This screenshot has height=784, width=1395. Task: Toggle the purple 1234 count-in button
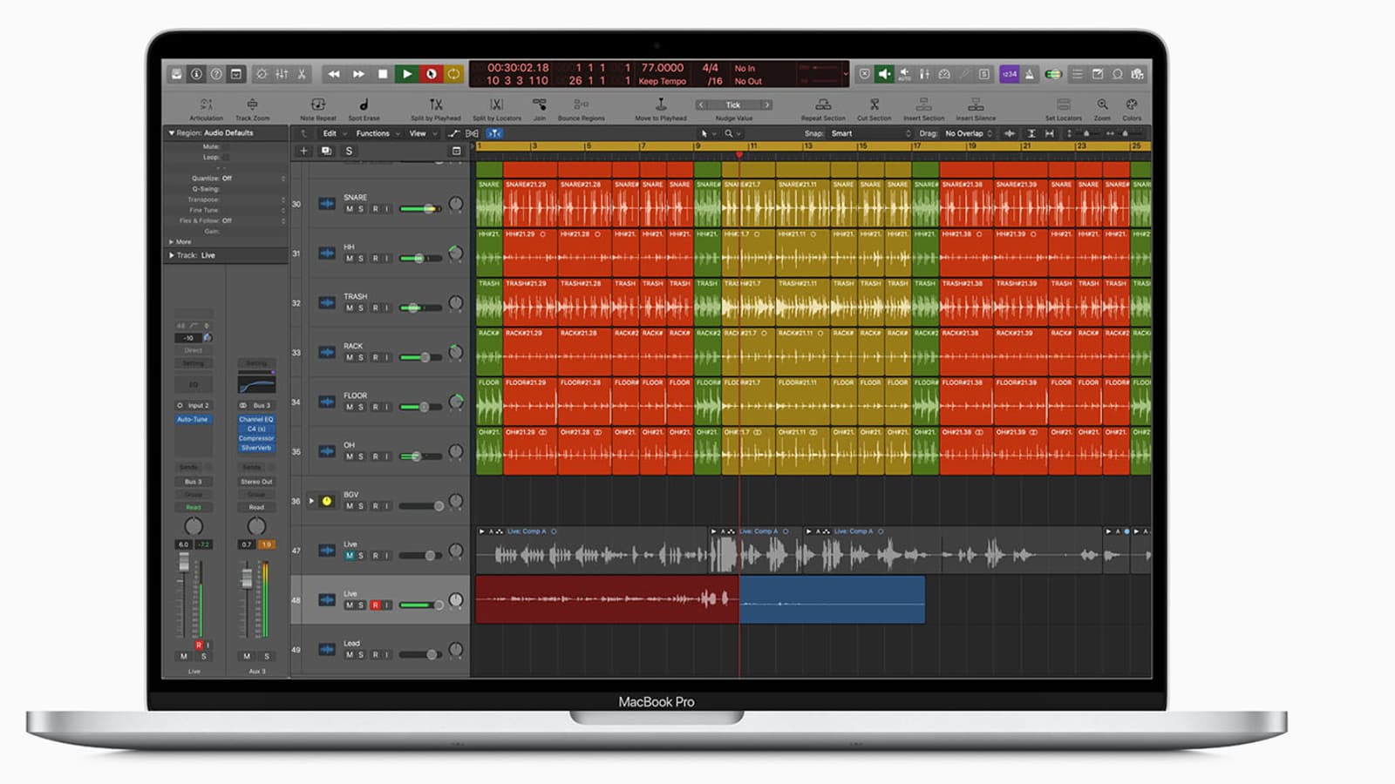pyautogui.click(x=1009, y=74)
